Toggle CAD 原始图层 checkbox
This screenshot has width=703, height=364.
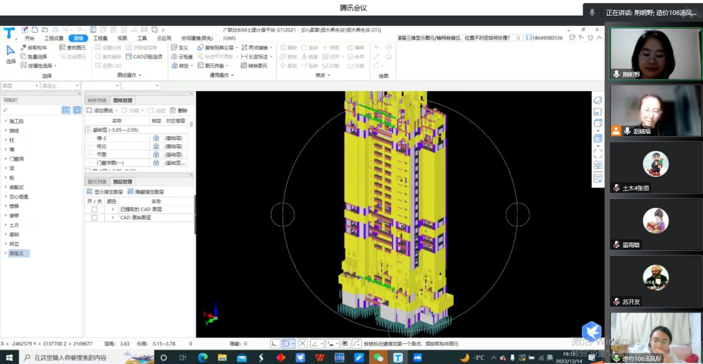(94, 218)
